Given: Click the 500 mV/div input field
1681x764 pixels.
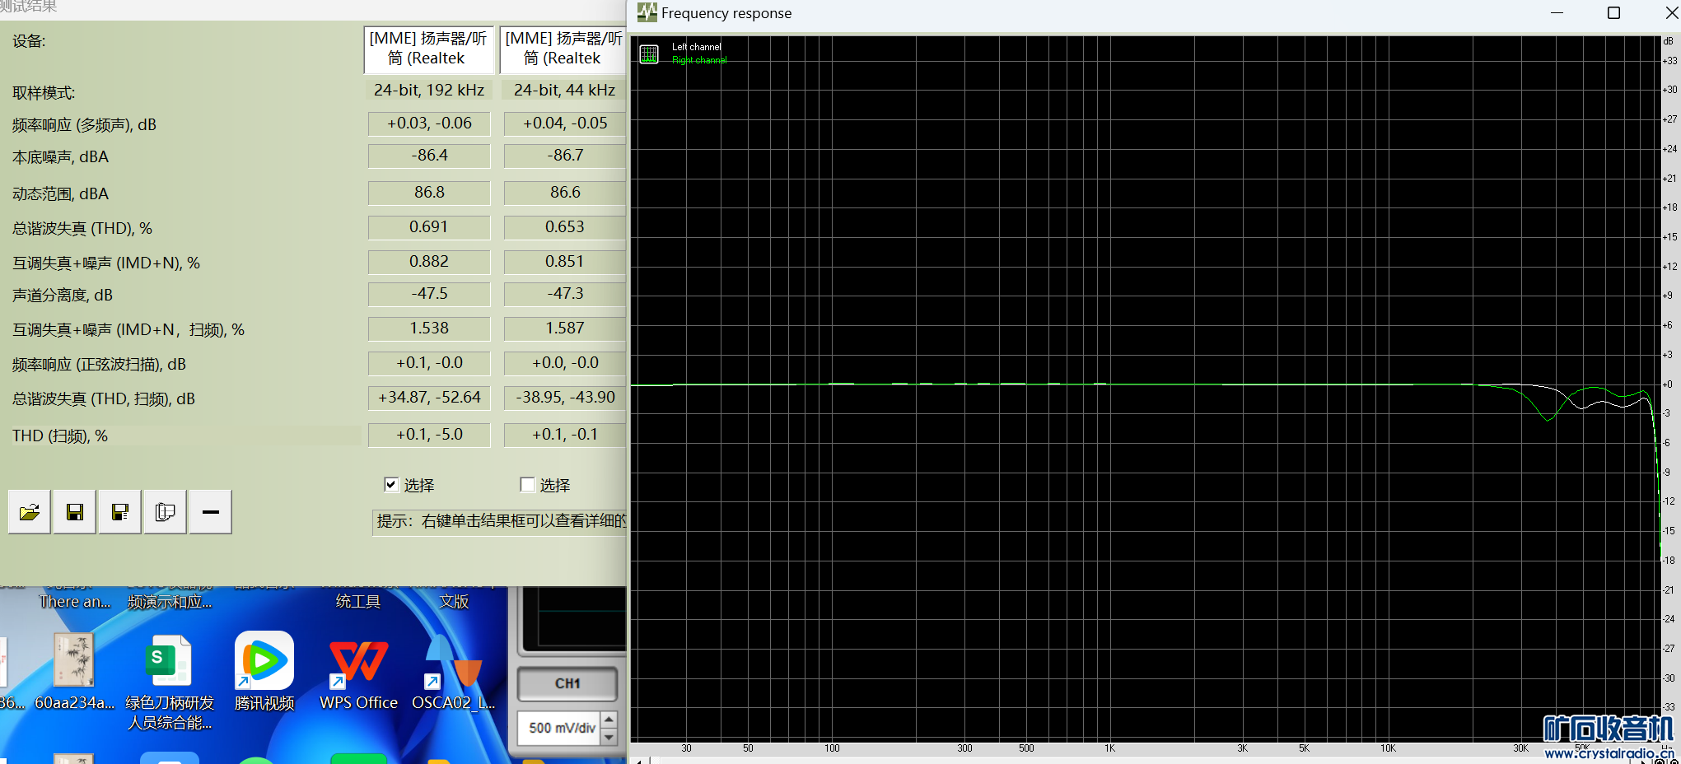Looking at the screenshot, I should click(560, 728).
